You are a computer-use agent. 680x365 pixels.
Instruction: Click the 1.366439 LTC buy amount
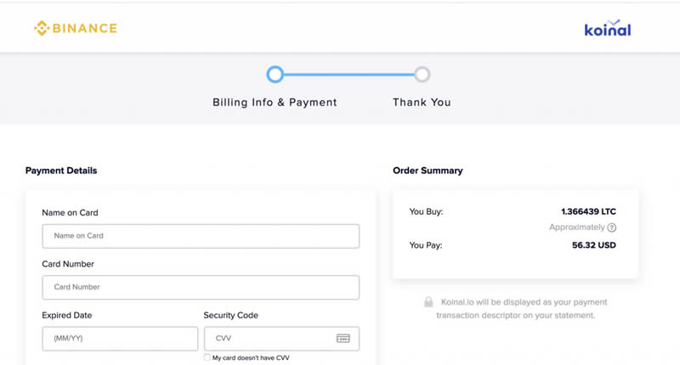588,211
